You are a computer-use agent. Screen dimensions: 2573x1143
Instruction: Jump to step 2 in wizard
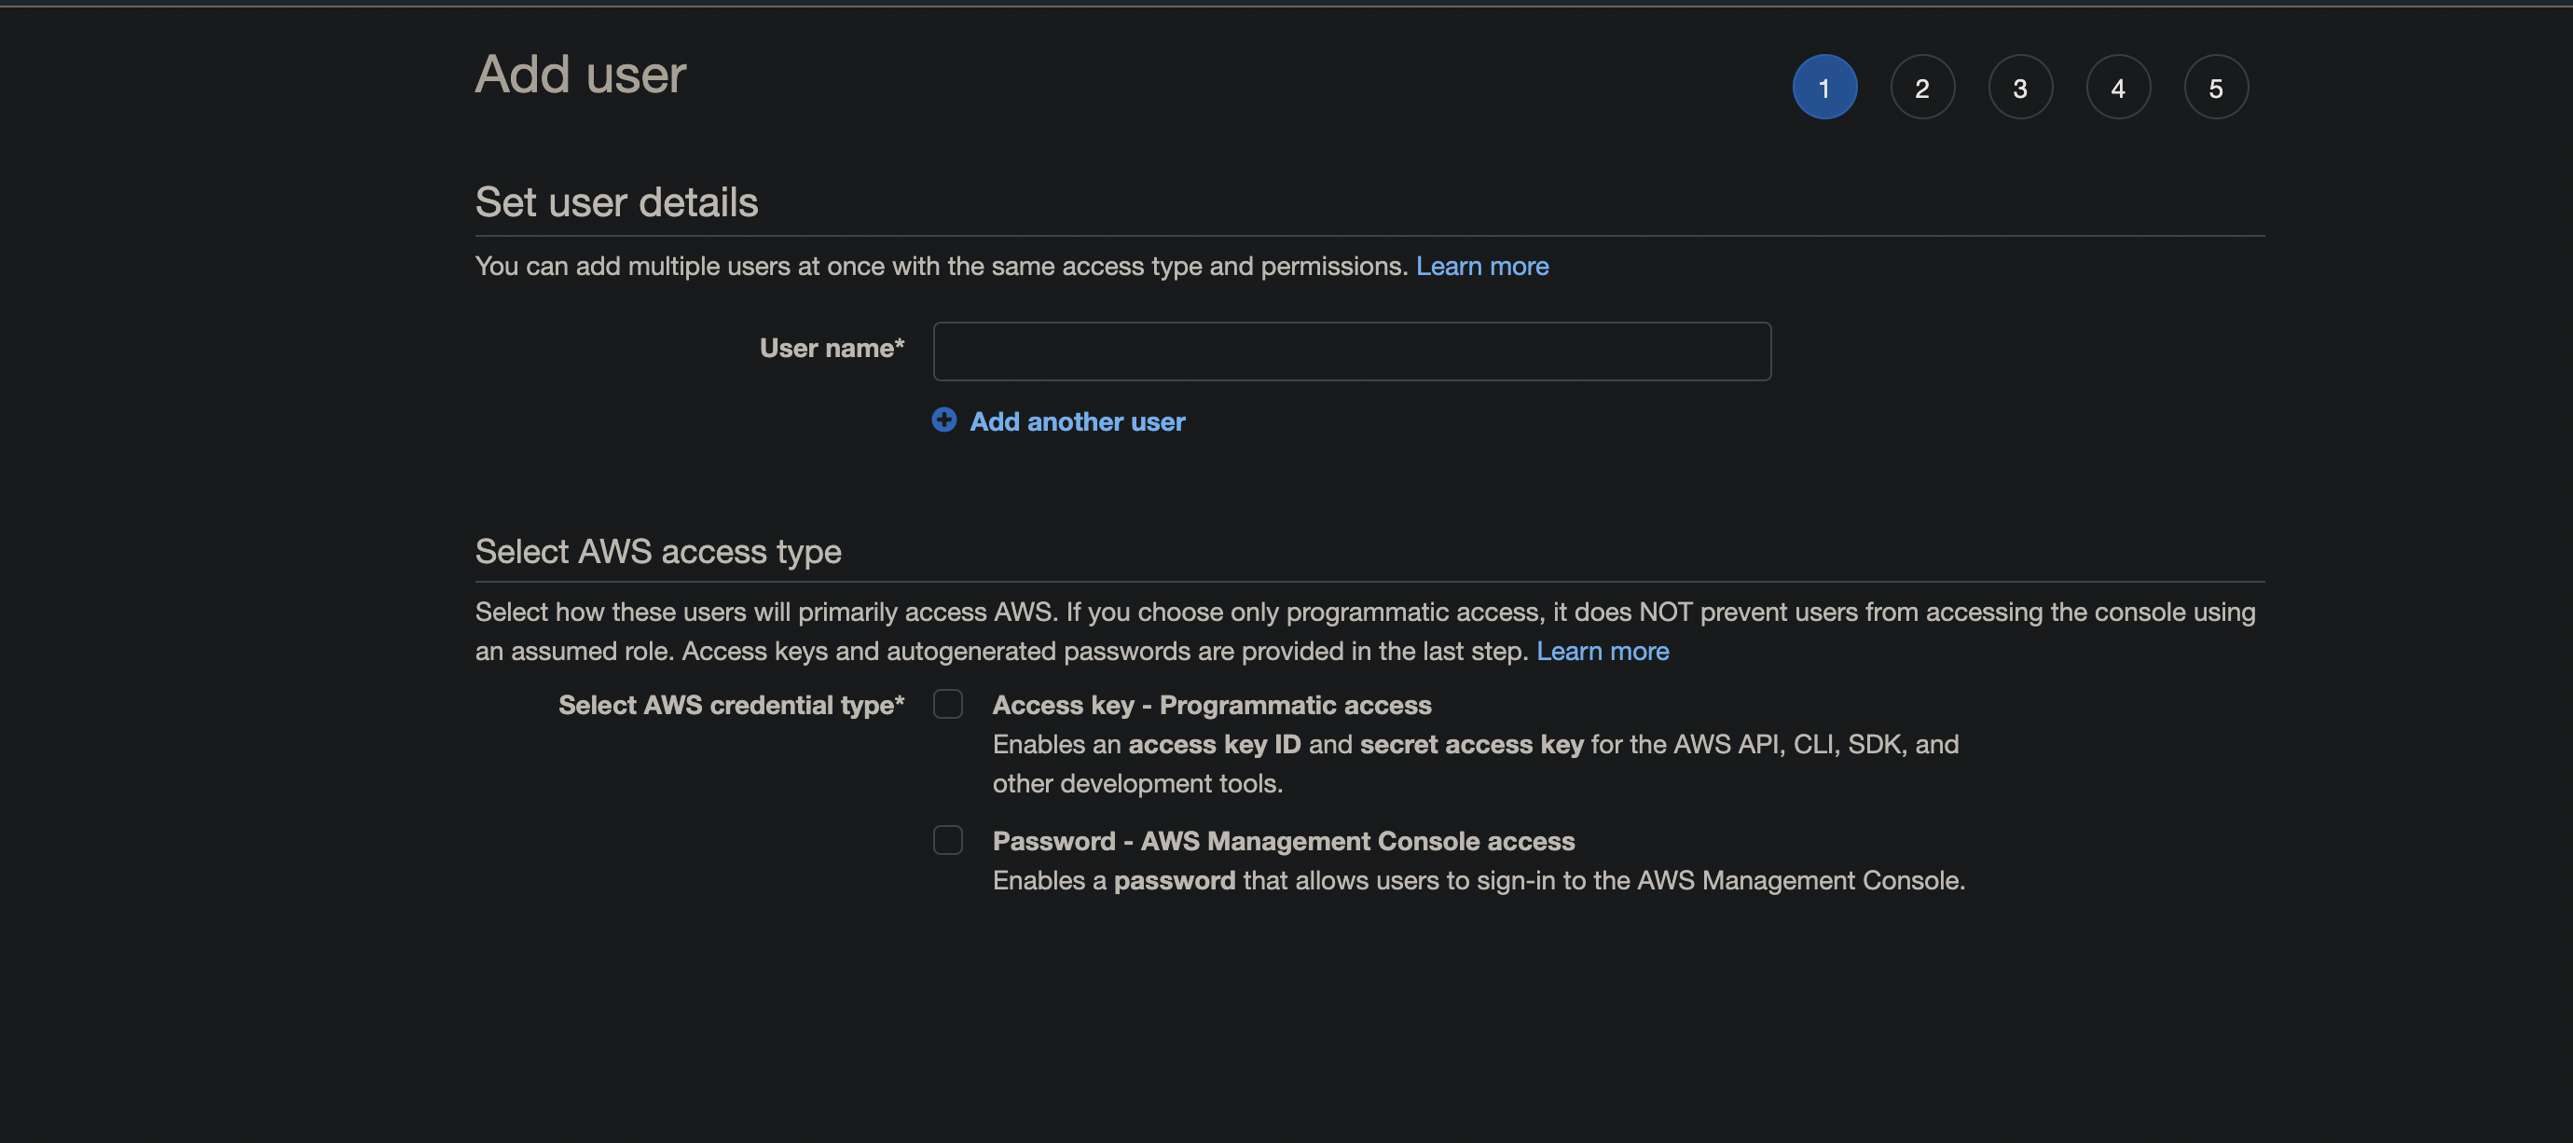coord(1921,88)
